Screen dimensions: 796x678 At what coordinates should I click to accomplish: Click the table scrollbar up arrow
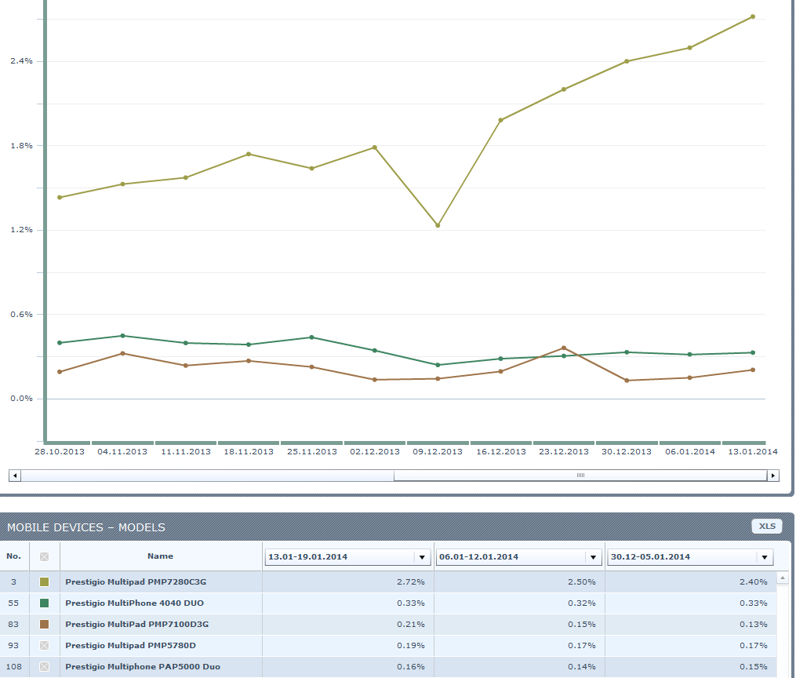[782, 578]
